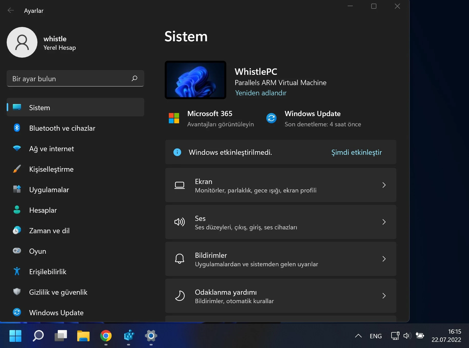Viewport: 469px width, 348px height.
Task: Expand the Ses row chevron
Action: (x=384, y=222)
